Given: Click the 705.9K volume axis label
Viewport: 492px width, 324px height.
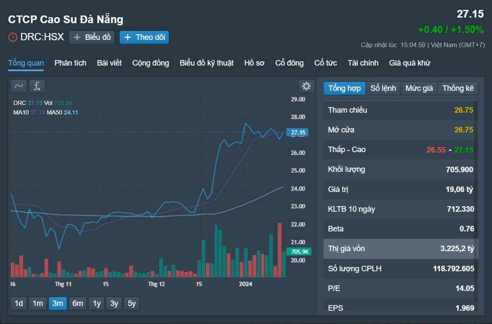Looking at the screenshot, I should [299, 252].
